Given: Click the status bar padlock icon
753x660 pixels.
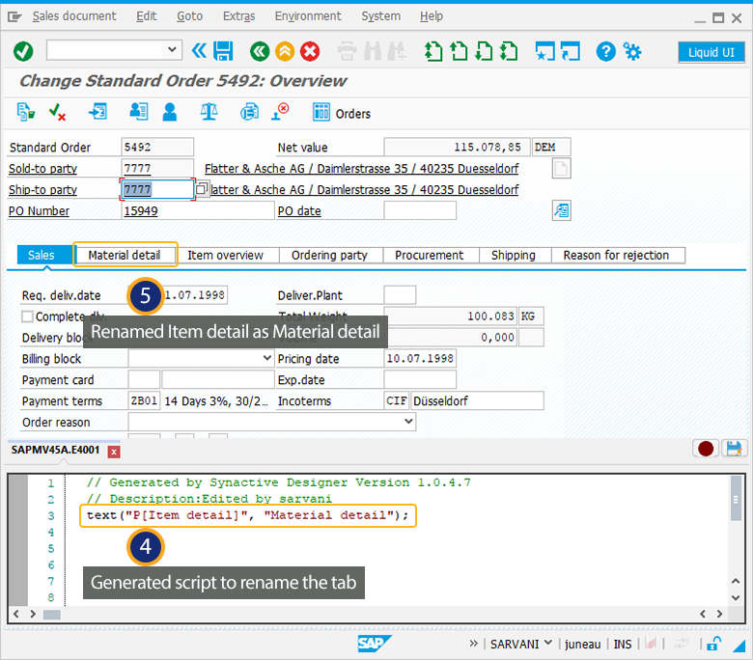Looking at the screenshot, I should pos(713,644).
